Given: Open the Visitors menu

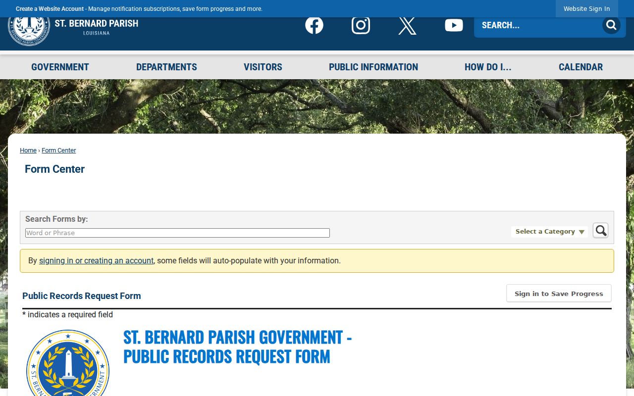Looking at the screenshot, I should (263, 67).
